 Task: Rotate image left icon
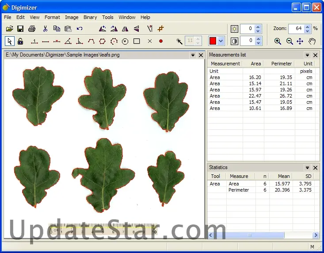[x=102, y=28]
